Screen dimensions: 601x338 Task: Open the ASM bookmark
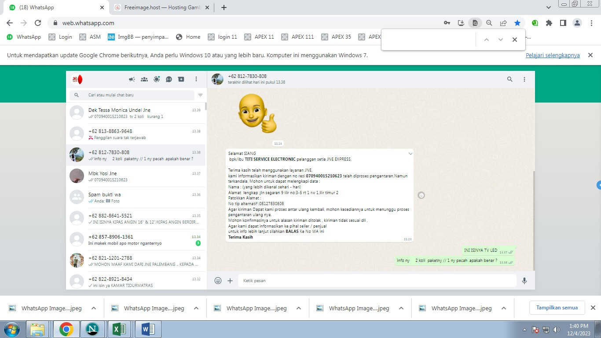click(90, 37)
